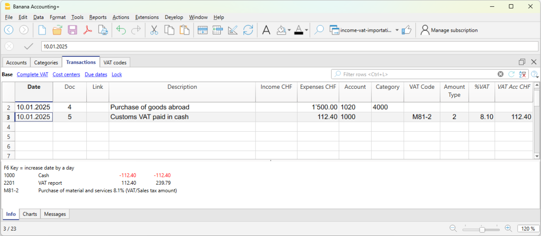The width and height of the screenshot is (541, 236).
Task: Select cell 'Customs VAT paid in cash'
Action: (182, 117)
